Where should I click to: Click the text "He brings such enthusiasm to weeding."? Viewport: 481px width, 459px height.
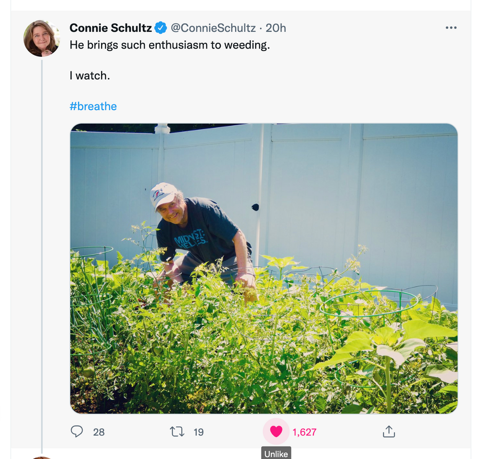(x=170, y=45)
